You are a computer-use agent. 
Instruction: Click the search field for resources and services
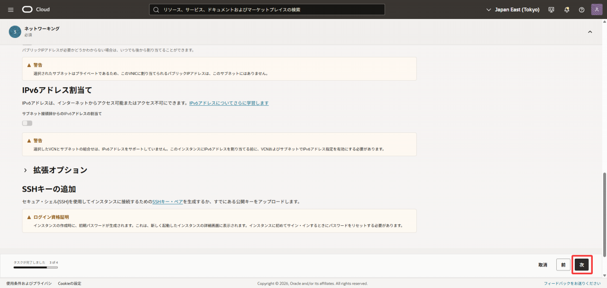(267, 9)
